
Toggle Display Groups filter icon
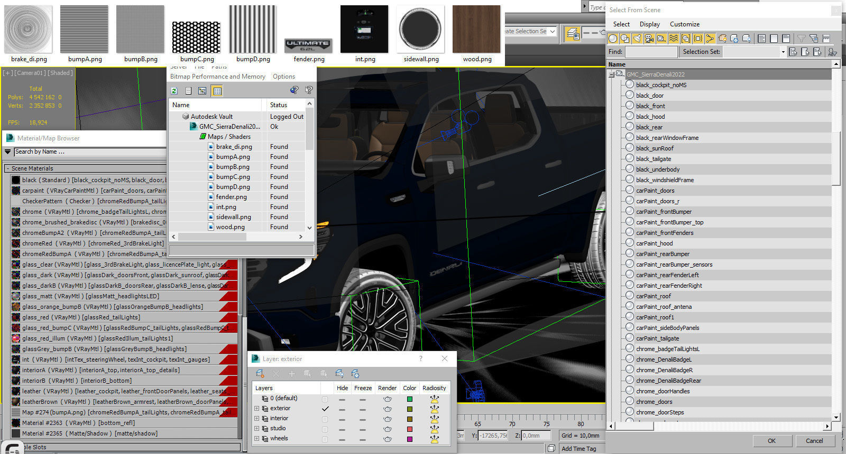(686, 38)
